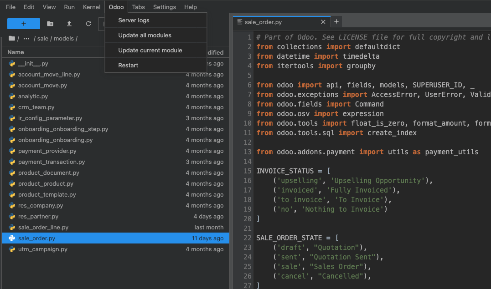This screenshot has width=491, height=289.
Task: Click the root folder icon in the breadcrumb
Action: [12, 39]
